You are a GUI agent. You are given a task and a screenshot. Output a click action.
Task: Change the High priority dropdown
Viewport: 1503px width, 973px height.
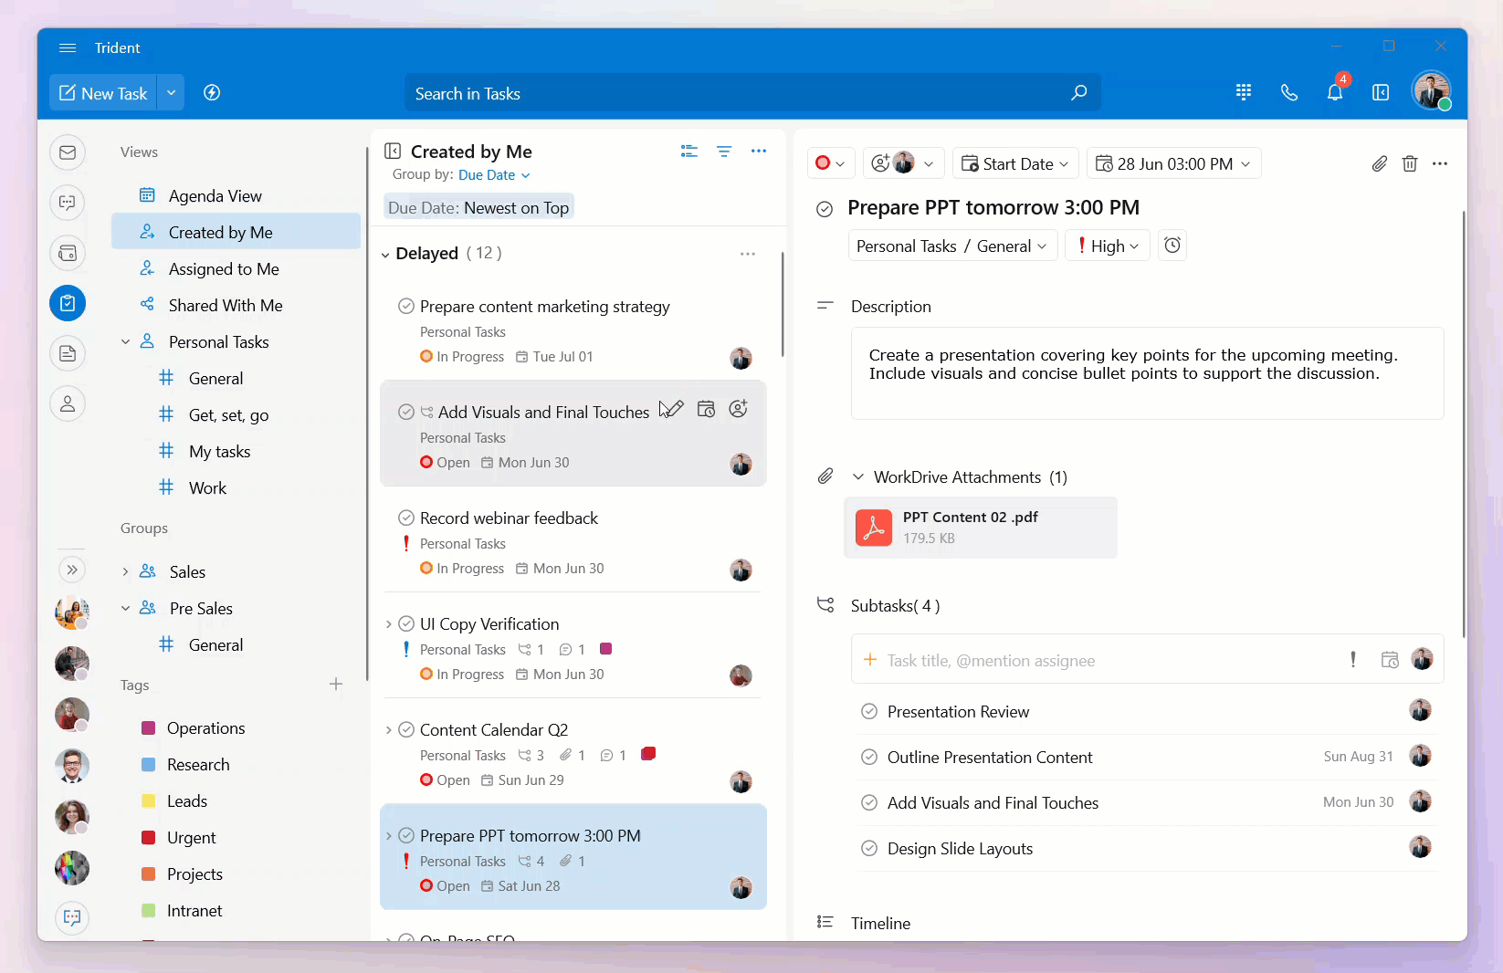click(1108, 246)
